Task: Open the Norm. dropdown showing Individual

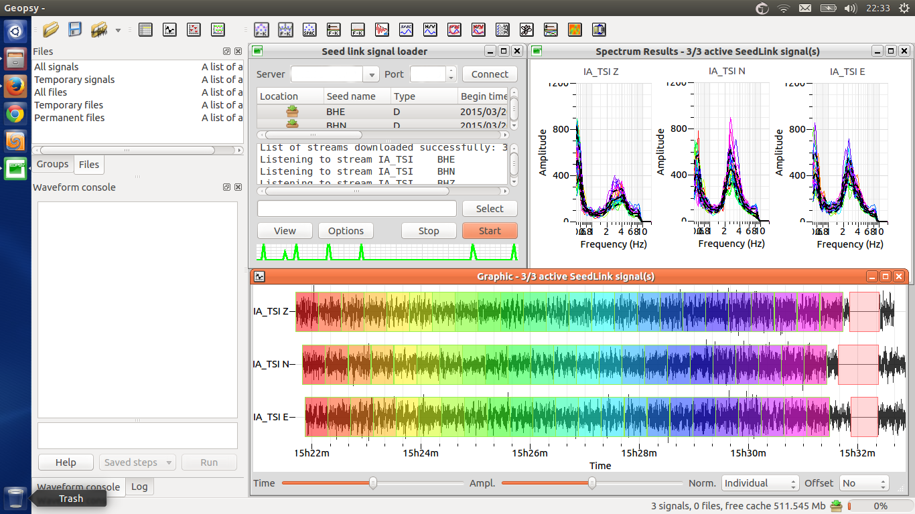Action: [x=760, y=483]
